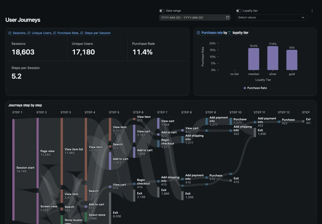322x224 pixels.
Task: Click the Steps per Session metric link
Action: [x=97, y=33]
